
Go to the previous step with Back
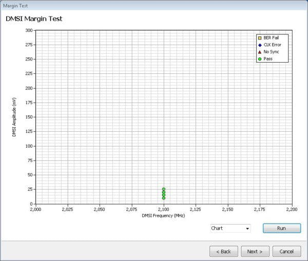coord(224,251)
